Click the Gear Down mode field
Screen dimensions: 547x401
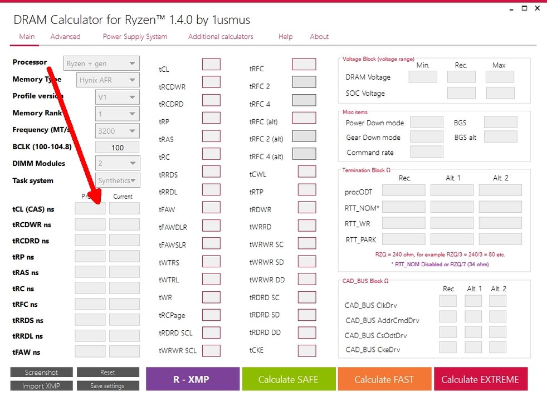point(427,136)
